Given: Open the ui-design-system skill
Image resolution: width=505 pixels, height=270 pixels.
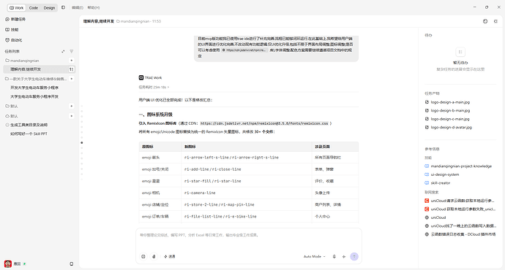Looking at the screenshot, I should (x=442, y=174).
